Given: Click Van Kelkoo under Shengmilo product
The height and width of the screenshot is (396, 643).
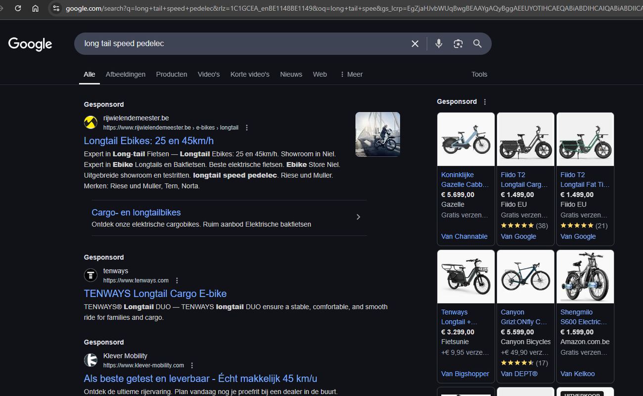Looking at the screenshot, I should (578, 374).
